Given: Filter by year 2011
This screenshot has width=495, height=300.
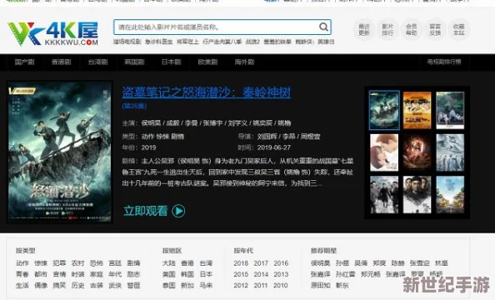Looking at the screenshot, I should 261,286.
